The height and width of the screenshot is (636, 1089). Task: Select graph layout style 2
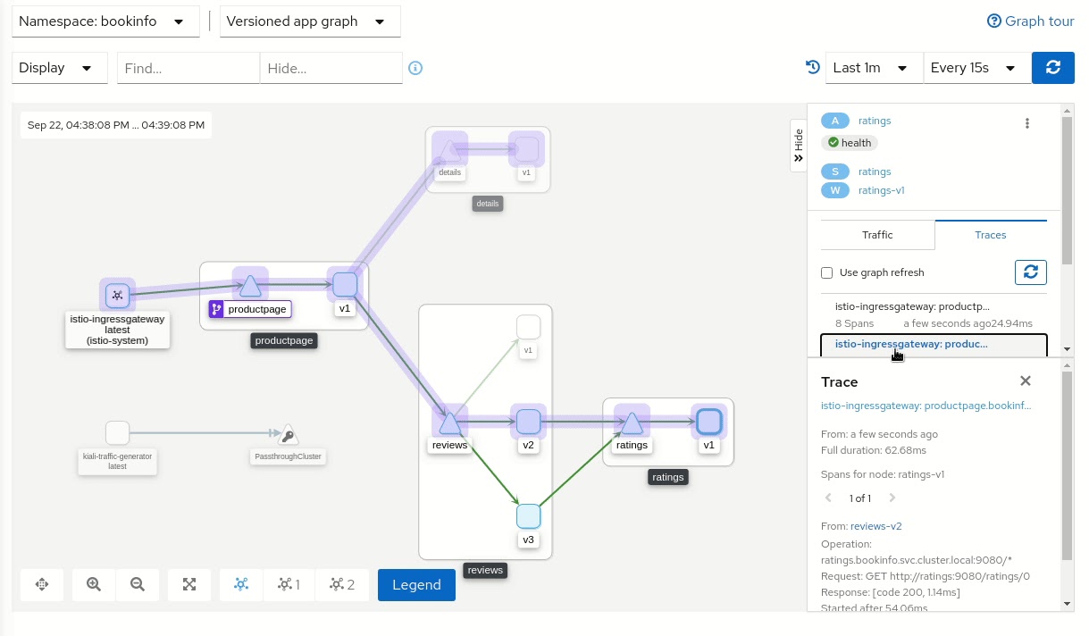point(342,584)
